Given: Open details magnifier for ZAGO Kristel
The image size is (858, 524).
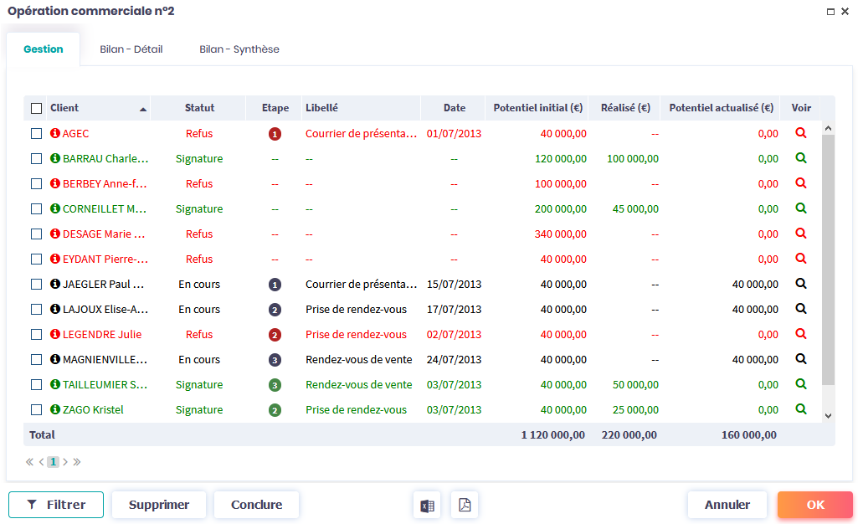Looking at the screenshot, I should tap(801, 409).
